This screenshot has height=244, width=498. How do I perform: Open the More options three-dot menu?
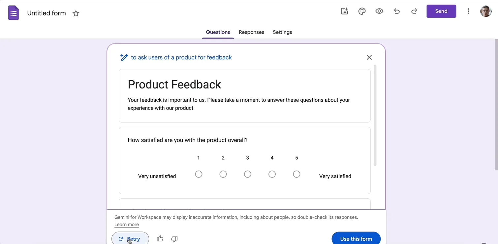pyautogui.click(x=468, y=11)
